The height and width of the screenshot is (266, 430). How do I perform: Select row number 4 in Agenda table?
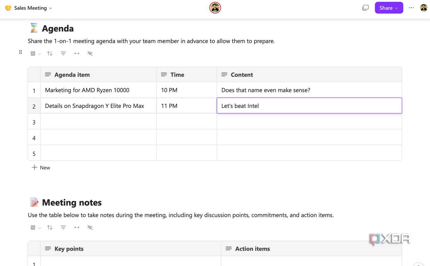(x=34, y=138)
